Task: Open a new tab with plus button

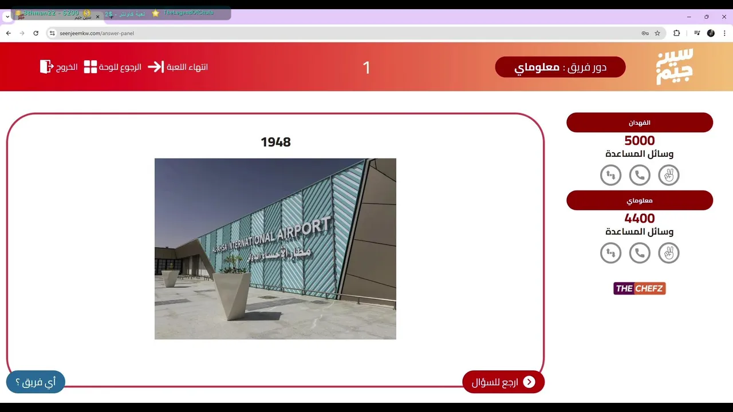Action: coord(111,17)
